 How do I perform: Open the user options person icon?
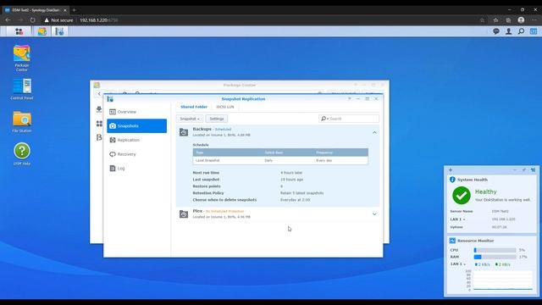508,31
